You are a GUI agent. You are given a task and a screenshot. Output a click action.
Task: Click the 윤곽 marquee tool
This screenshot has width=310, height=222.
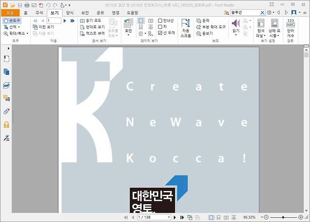pos(203,21)
